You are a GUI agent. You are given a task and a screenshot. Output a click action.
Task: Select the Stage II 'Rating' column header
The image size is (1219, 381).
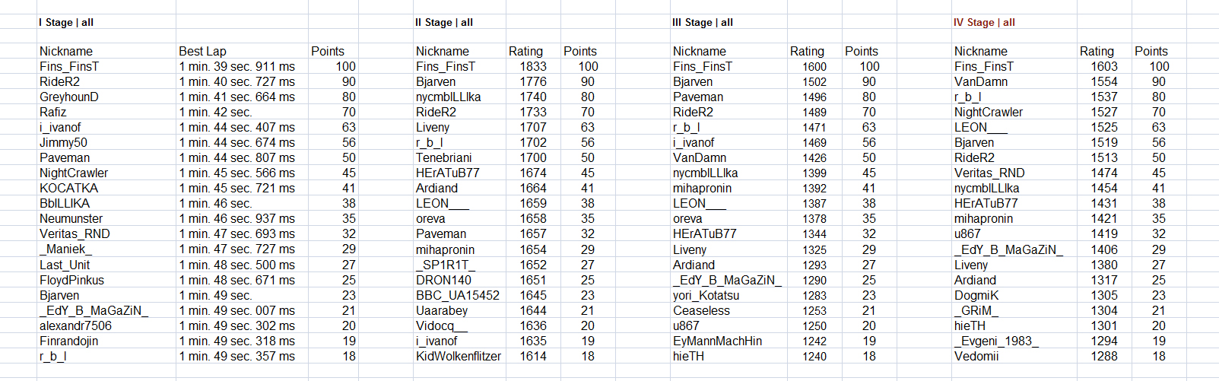525,51
